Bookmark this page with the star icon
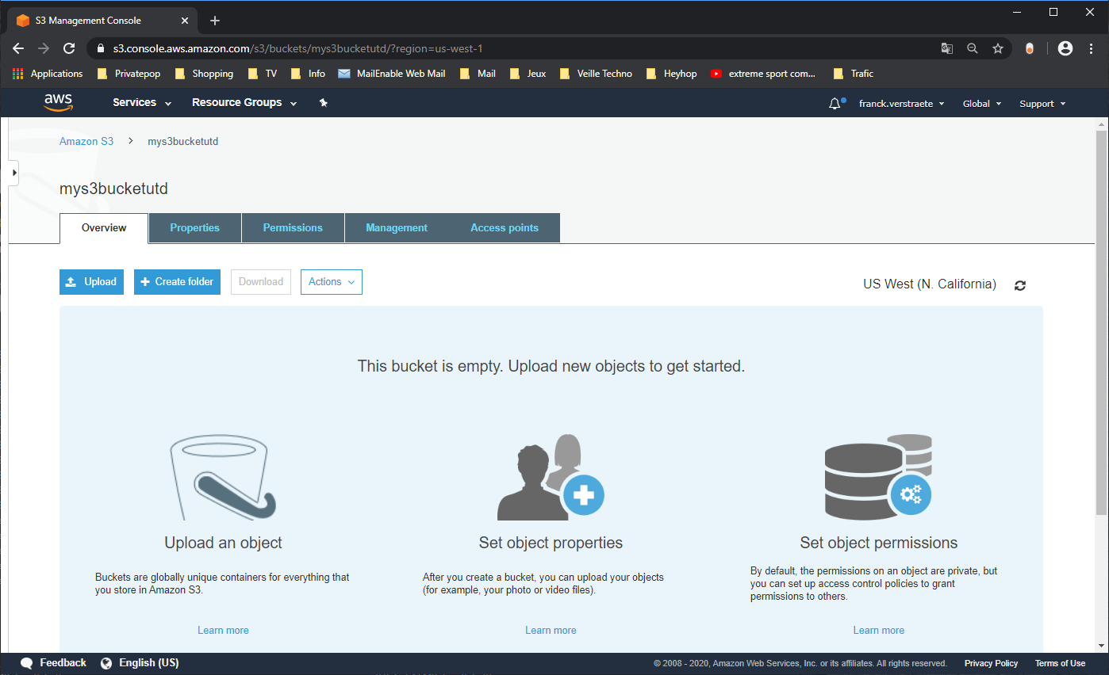 coord(998,48)
